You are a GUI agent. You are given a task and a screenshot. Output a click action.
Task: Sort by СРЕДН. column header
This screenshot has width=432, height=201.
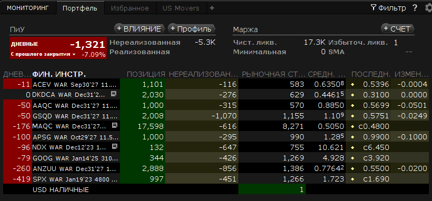click(x=326, y=74)
